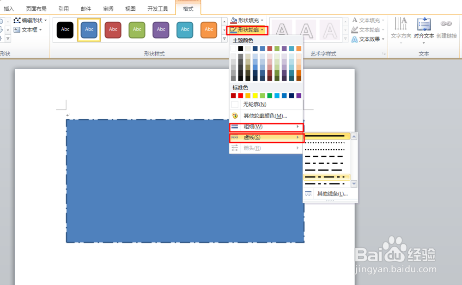Pick white theme color swatch
Viewport: 462px width, 285px height.
[x=233, y=49]
